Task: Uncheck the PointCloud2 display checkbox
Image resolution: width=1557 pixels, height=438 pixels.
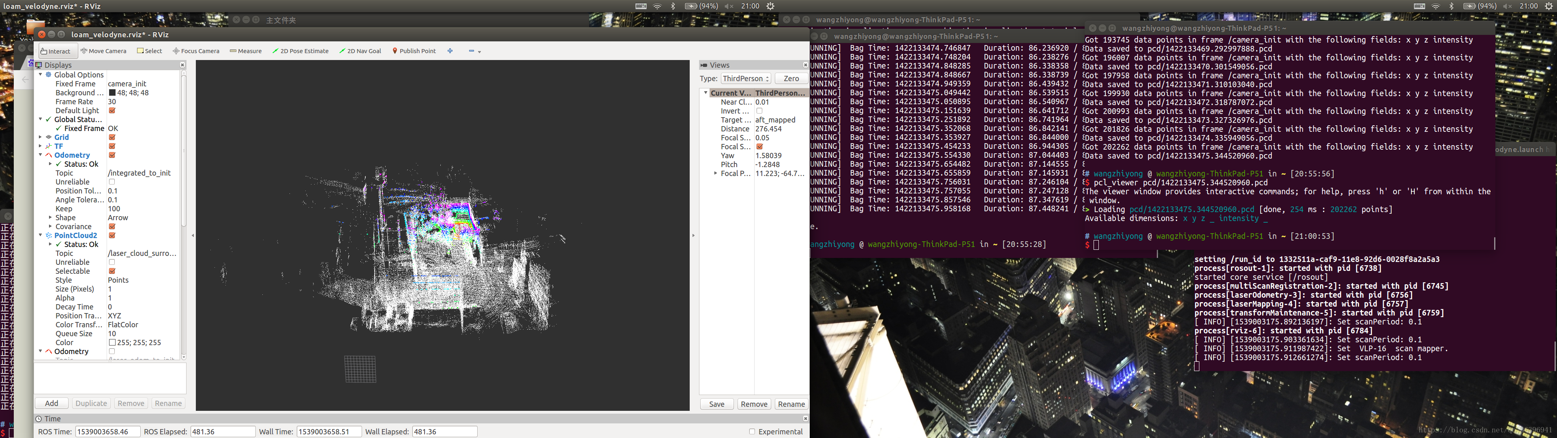Action: pyautogui.click(x=112, y=235)
